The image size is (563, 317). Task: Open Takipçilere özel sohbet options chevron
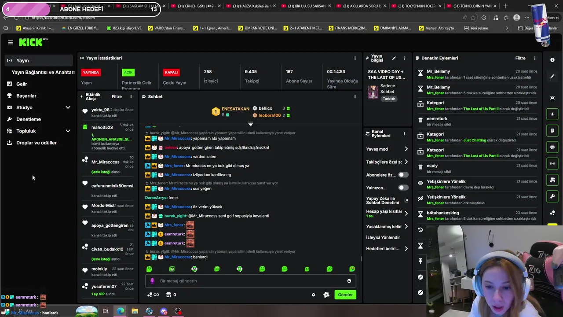(406, 162)
